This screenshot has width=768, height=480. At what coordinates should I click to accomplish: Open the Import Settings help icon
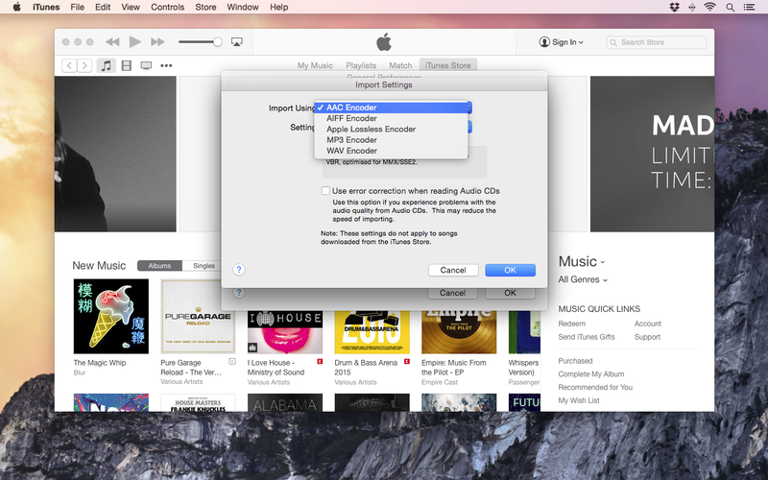coord(238,270)
